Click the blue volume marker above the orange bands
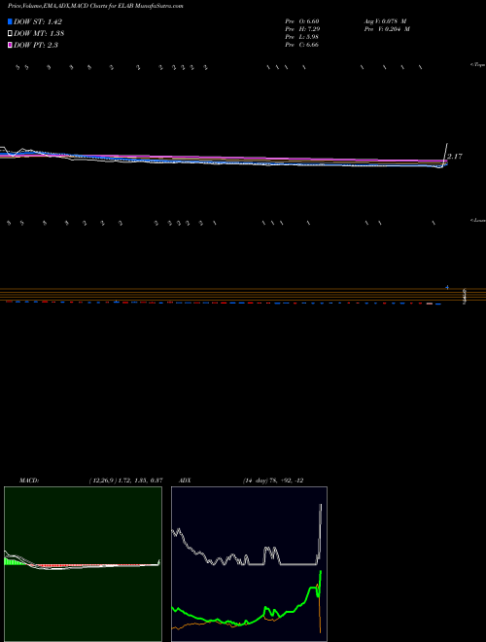486x642 pixels. tap(447, 287)
